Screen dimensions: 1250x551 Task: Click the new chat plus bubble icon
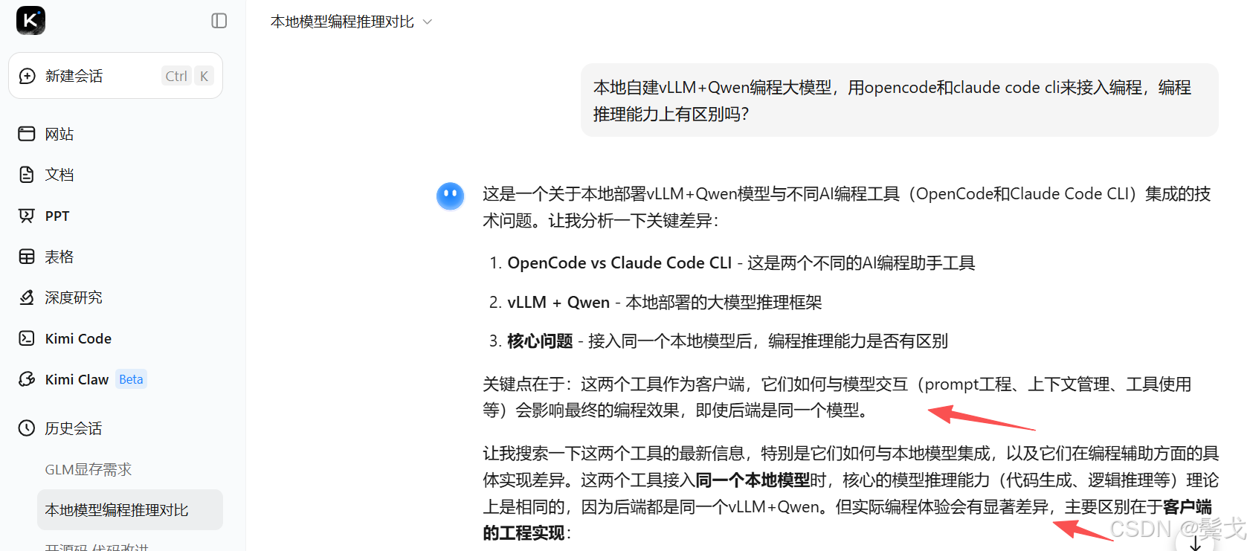27,76
